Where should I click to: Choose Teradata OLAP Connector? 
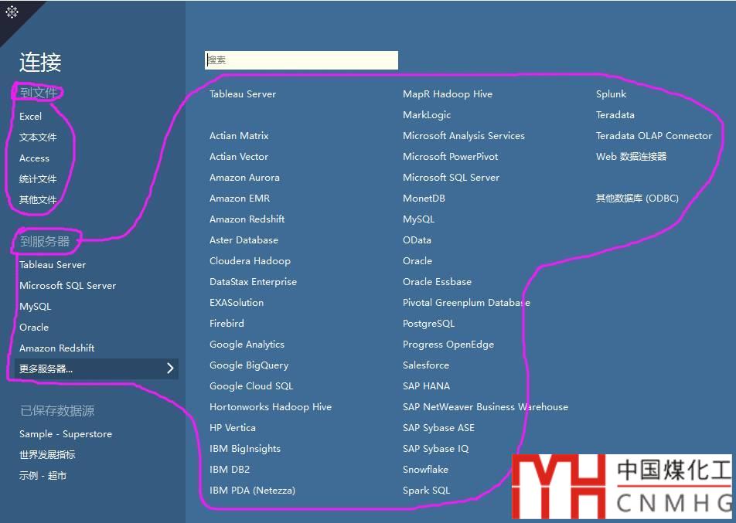[x=654, y=135]
